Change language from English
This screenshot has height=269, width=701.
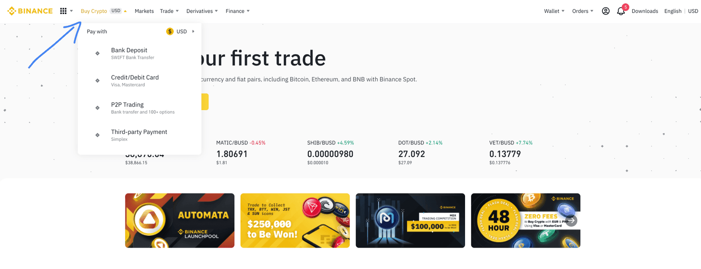(673, 11)
